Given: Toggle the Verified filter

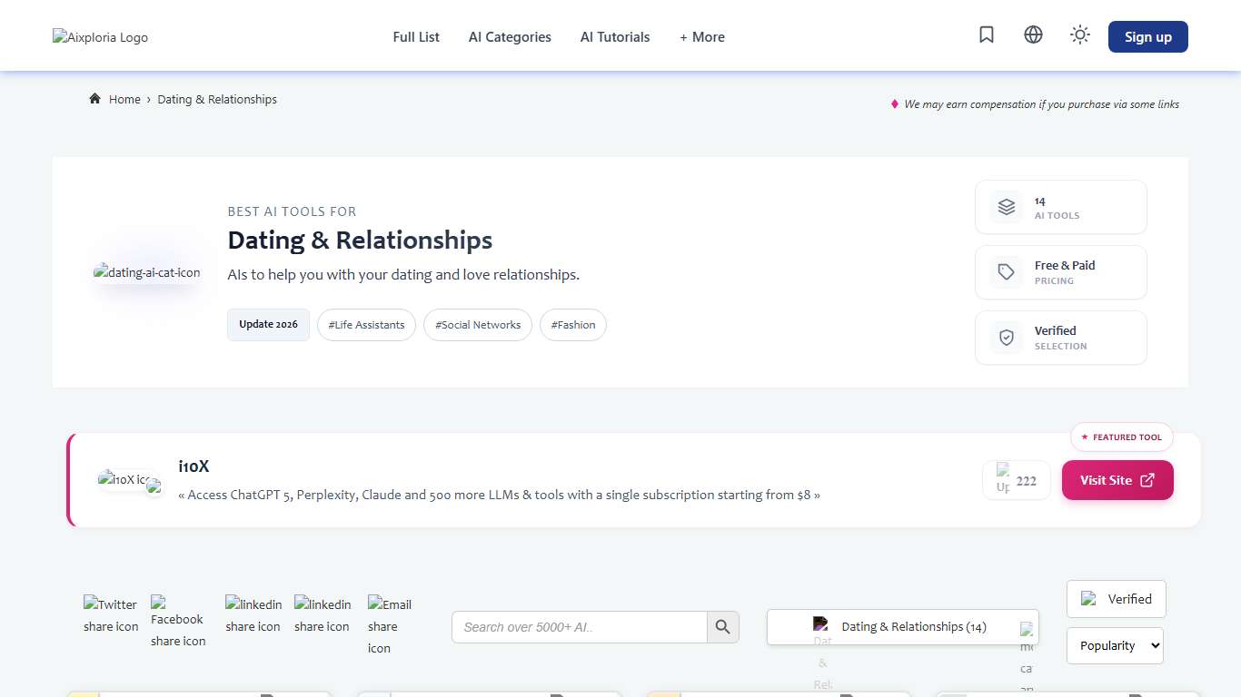Looking at the screenshot, I should coord(1116,599).
